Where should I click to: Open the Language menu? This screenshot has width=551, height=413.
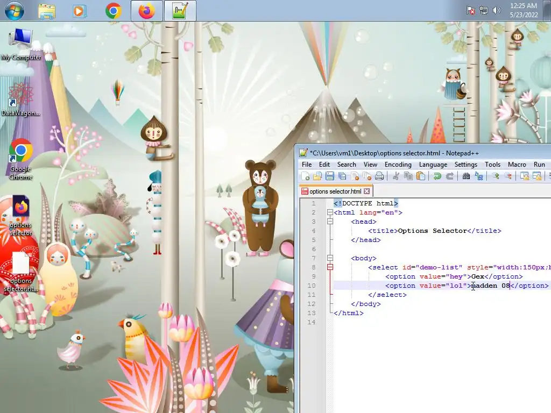433,165
